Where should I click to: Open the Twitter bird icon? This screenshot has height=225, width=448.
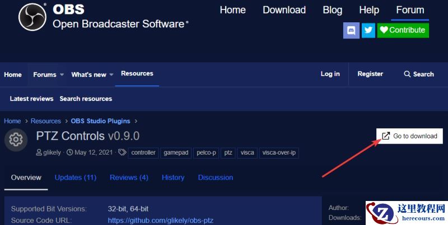pyautogui.click(x=368, y=30)
